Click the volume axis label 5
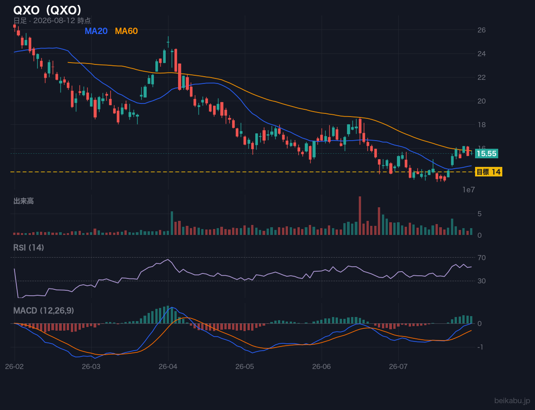Screen dimensions: 535x410 click(x=480, y=214)
